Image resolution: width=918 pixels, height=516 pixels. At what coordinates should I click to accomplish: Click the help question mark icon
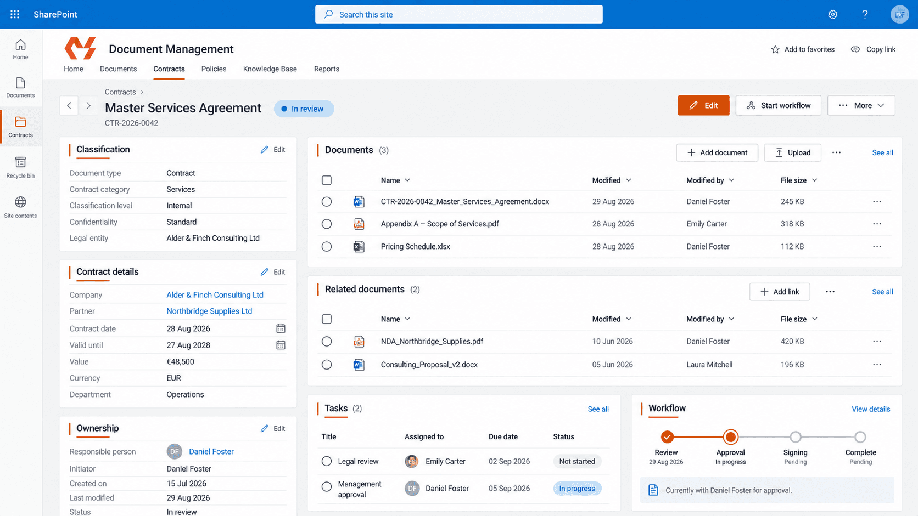click(865, 14)
